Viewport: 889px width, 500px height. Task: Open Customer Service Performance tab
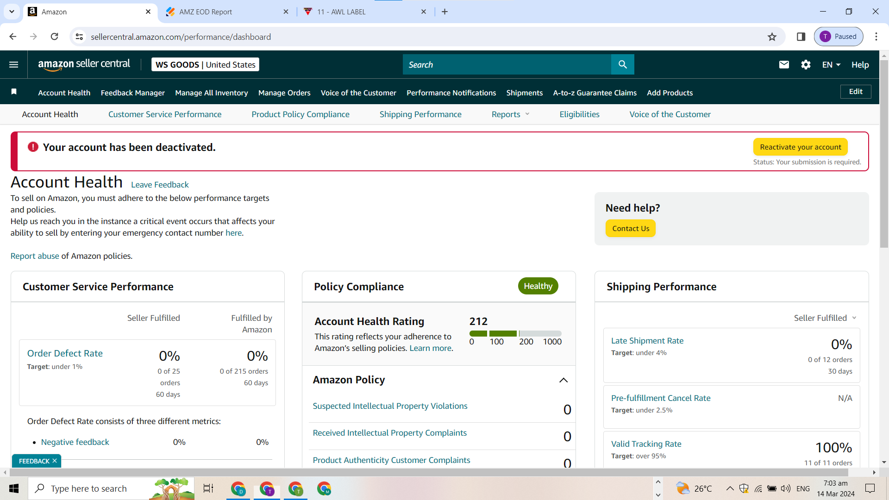point(165,114)
